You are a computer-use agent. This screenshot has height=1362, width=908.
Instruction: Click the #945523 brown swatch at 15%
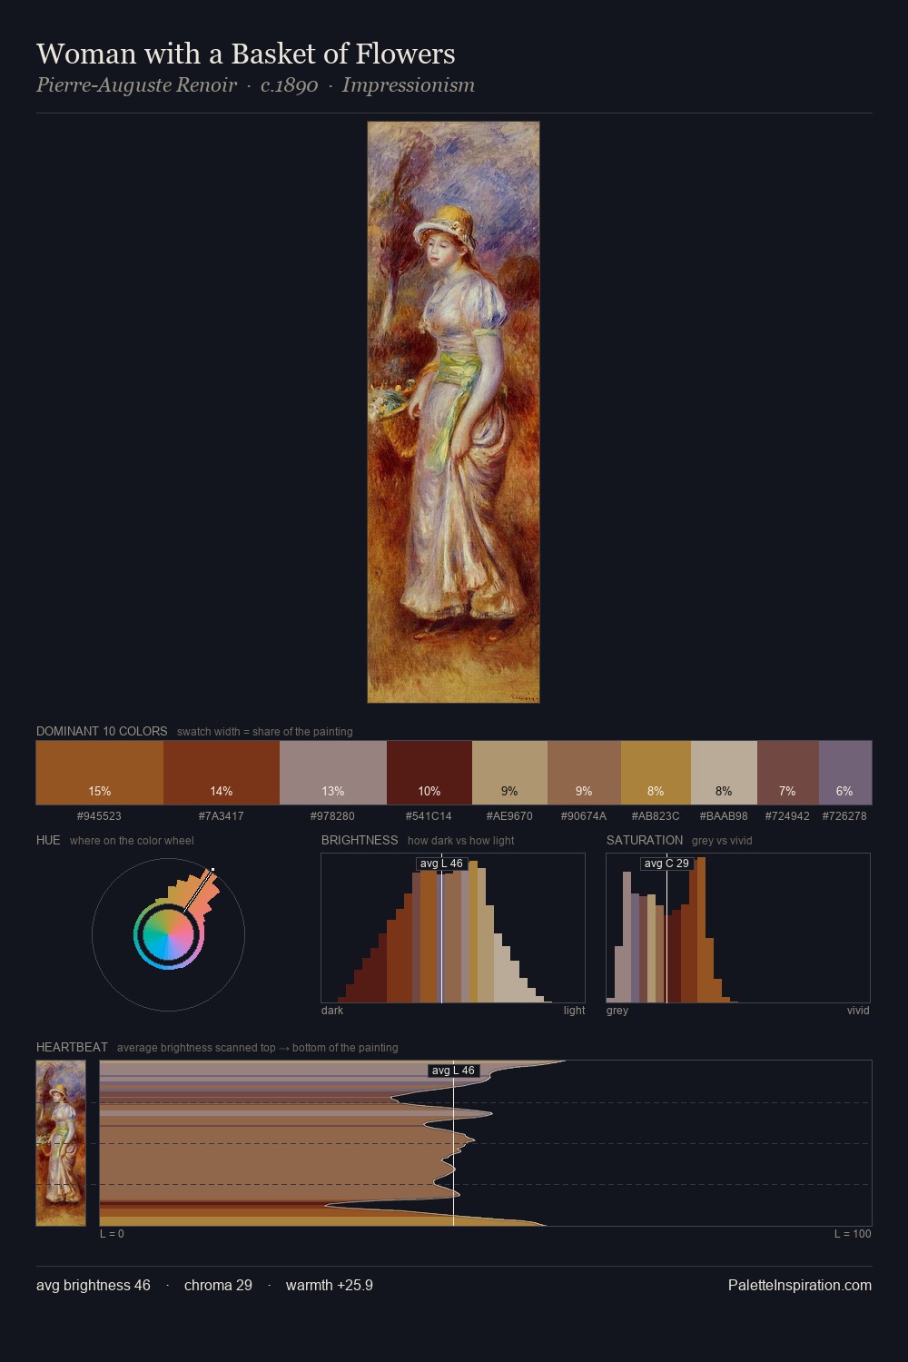pyautogui.click(x=100, y=773)
